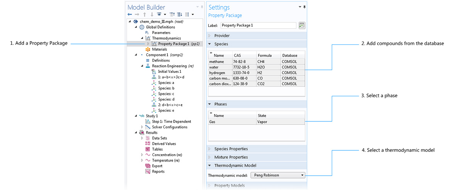Image resolution: width=463 pixels, height=190 pixels.
Task: Open the Thermodynamic model dropdown
Action: click(278, 175)
